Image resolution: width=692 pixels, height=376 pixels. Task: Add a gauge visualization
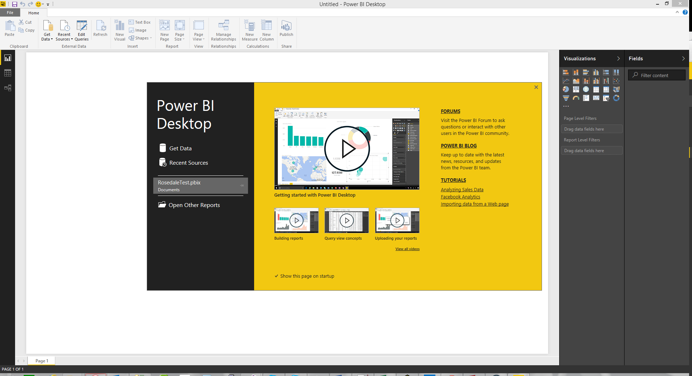coord(576,98)
